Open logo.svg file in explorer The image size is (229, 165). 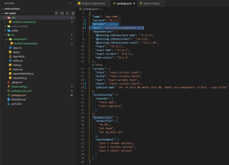[x=18, y=69]
